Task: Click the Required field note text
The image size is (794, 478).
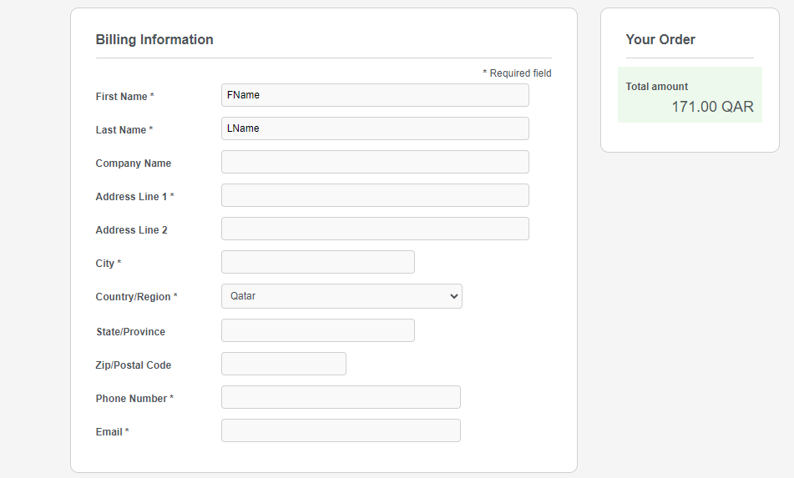Action: (517, 73)
